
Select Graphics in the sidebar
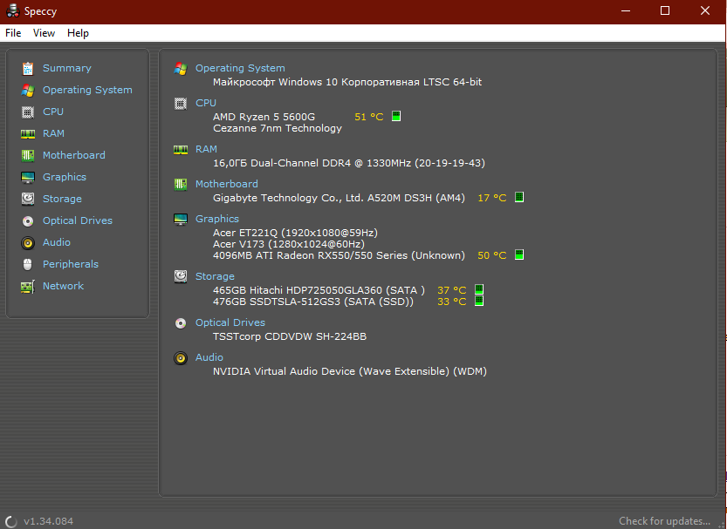[x=65, y=177]
